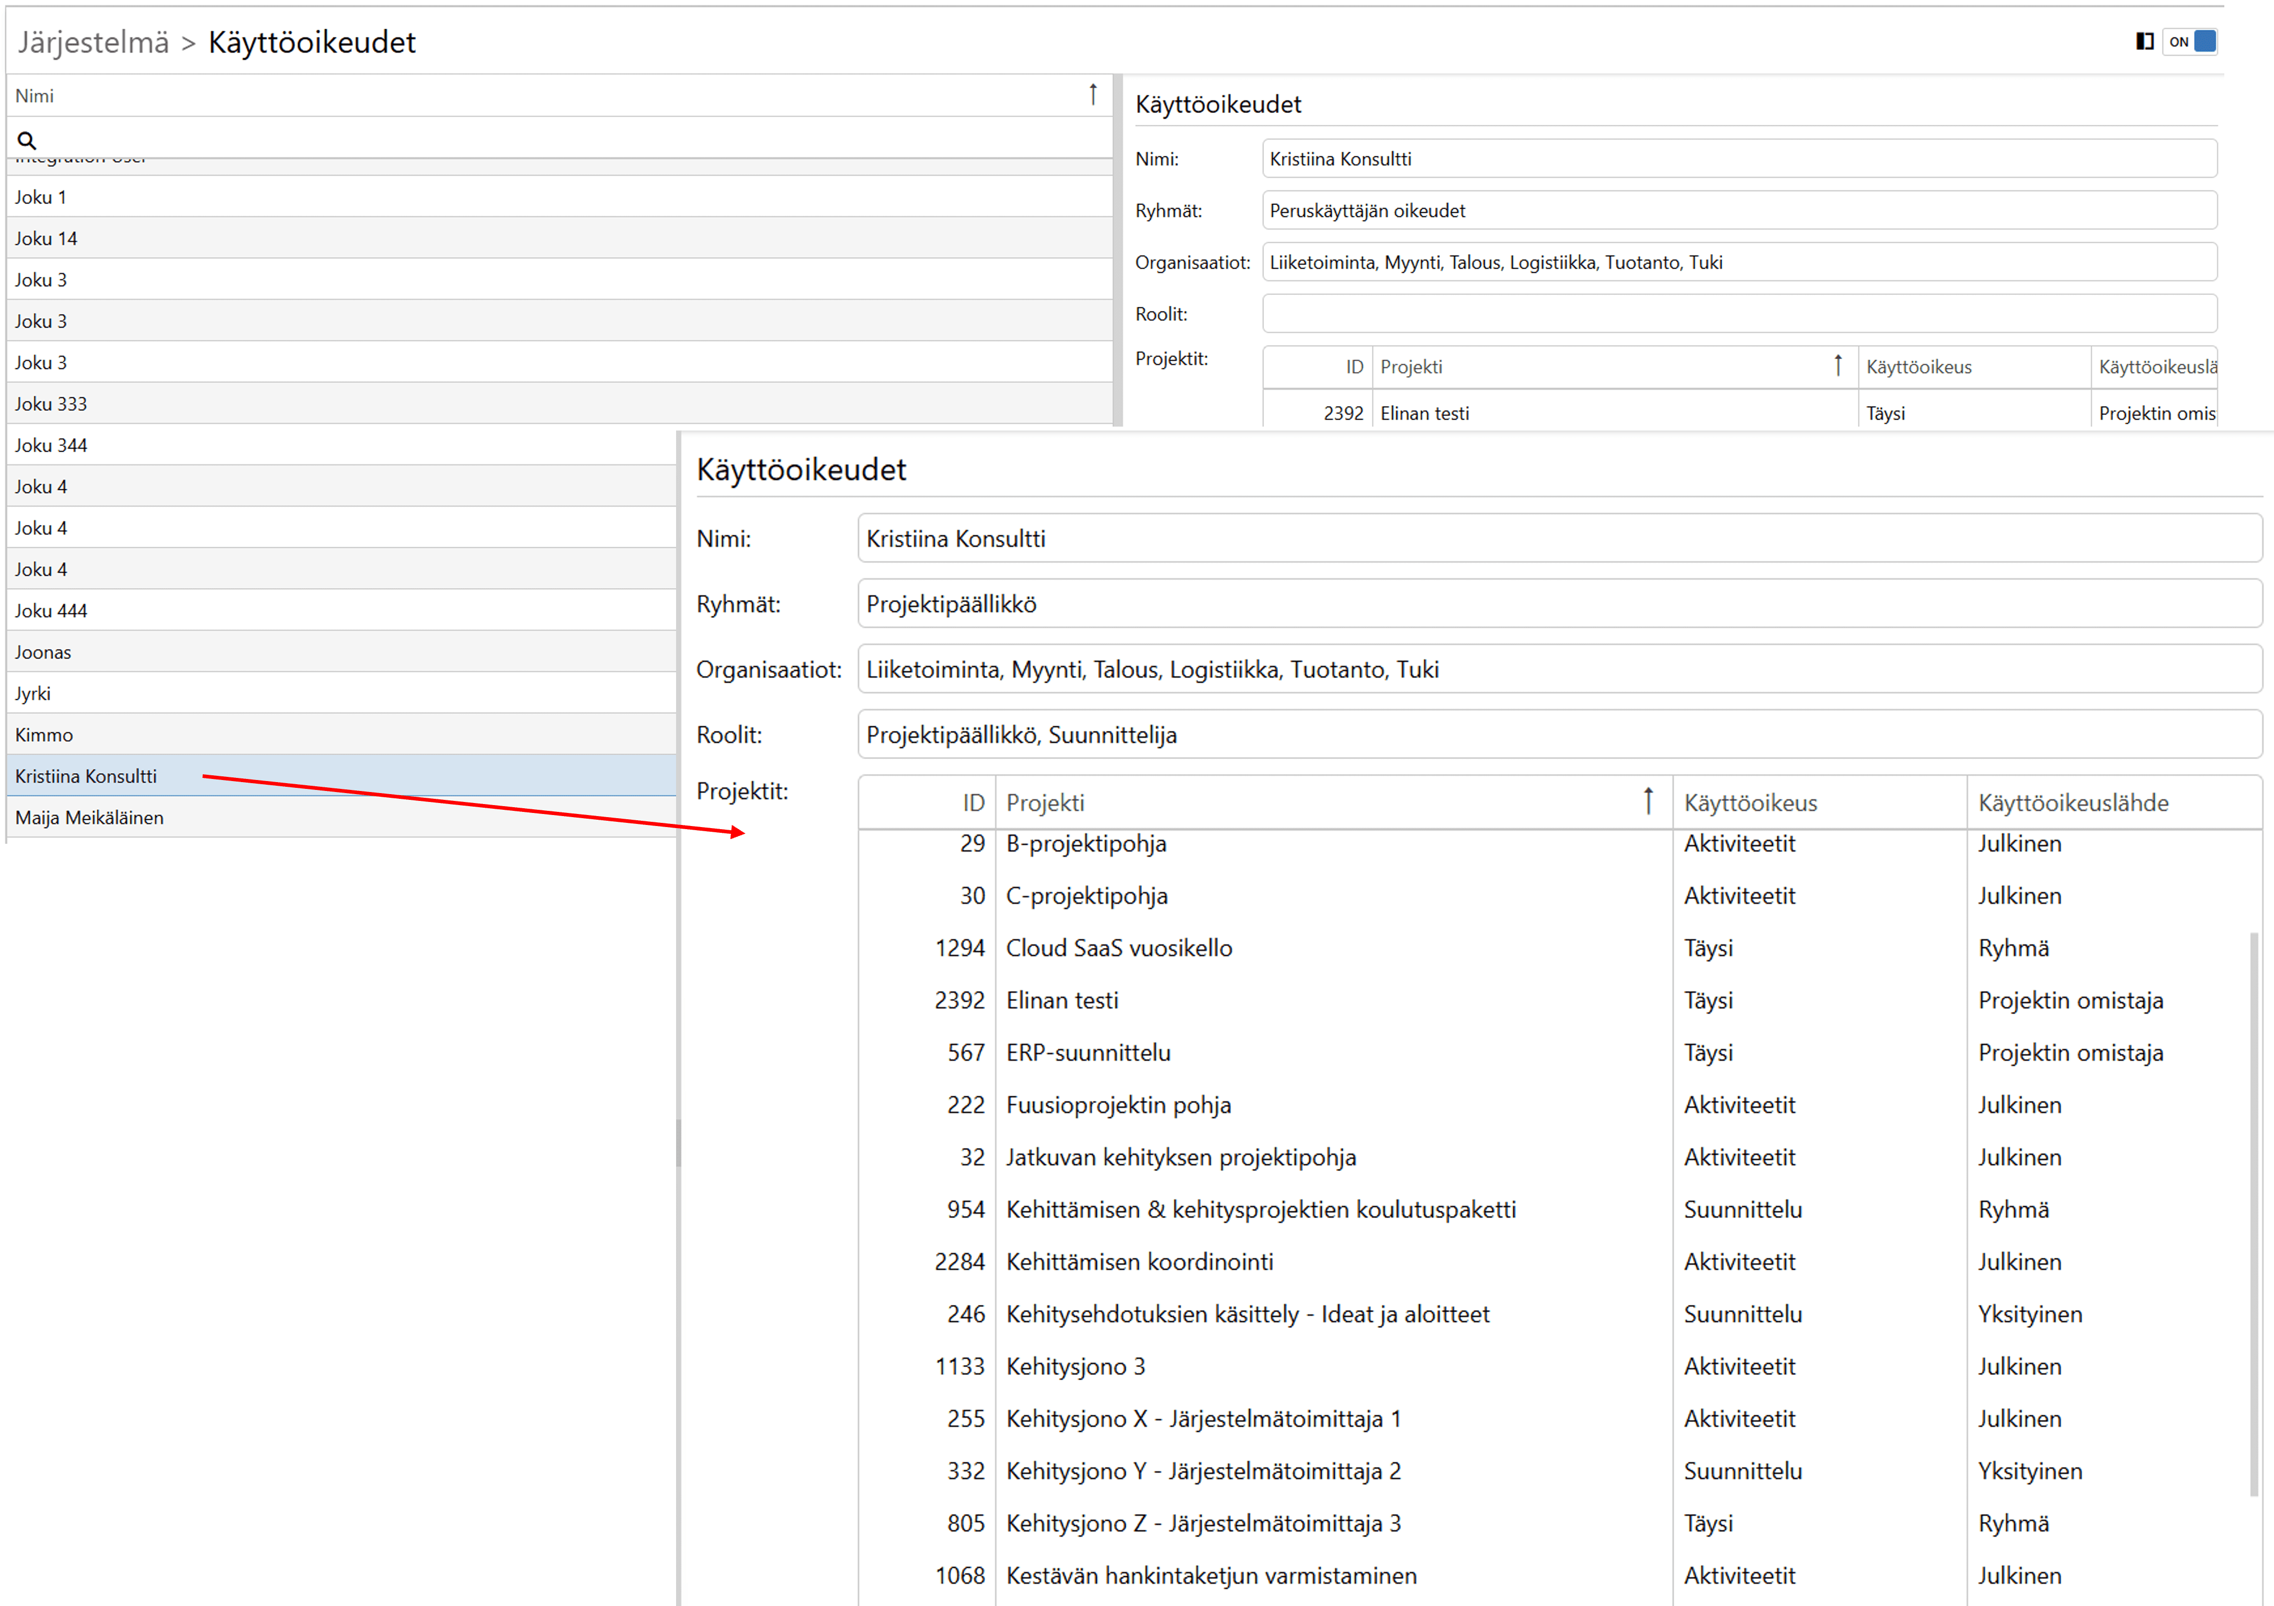Screen dimensions: 2274x1606
Task: Select user Maija Meikäläinen
Action: pyautogui.click(x=89, y=818)
